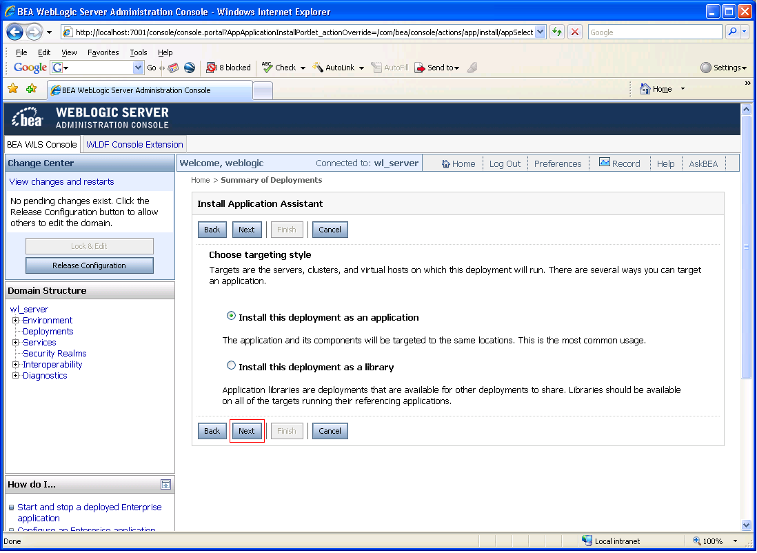The image size is (757, 553).
Task: Click the browser Back arrow button
Action: click(x=15, y=32)
